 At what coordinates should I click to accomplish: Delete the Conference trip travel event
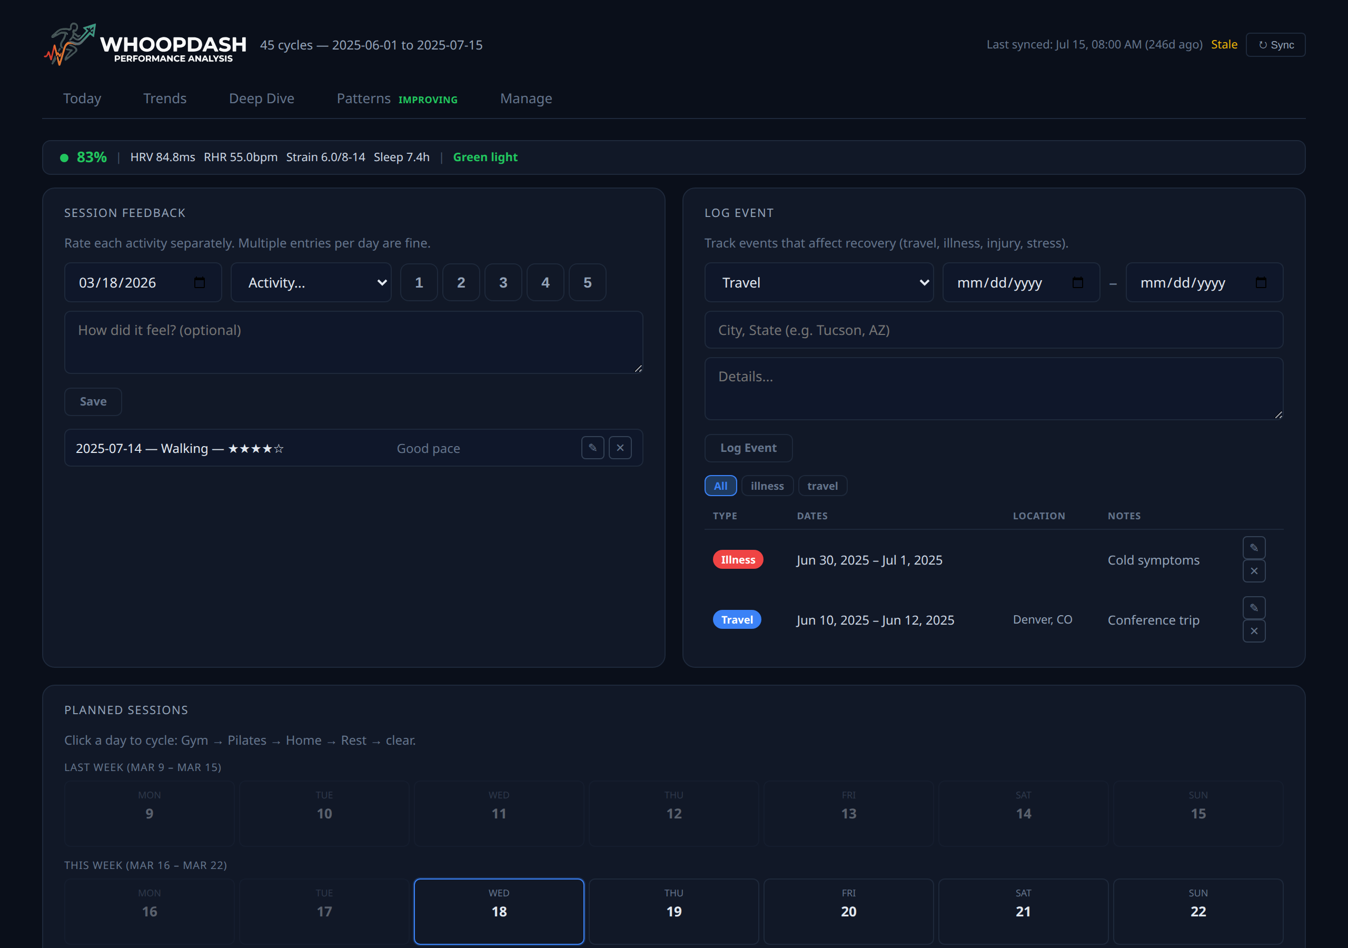click(1254, 631)
